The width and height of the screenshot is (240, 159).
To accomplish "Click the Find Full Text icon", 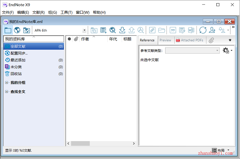I will [x=140, y=30].
